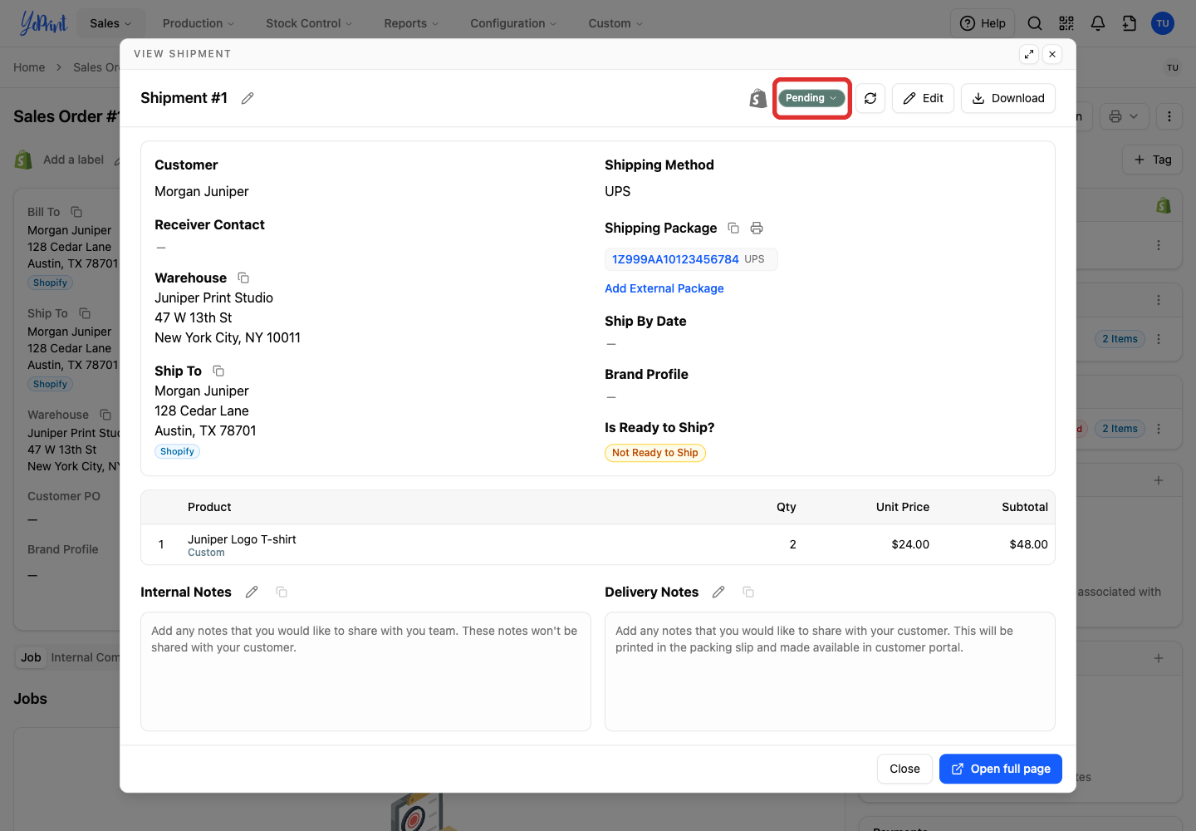
Task: Click in the Delivery Notes text area
Action: [830, 671]
